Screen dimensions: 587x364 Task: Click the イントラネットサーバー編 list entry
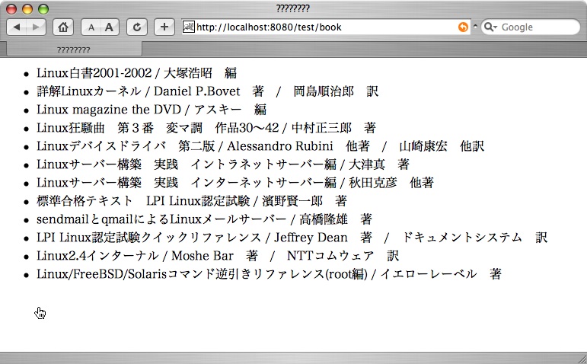pos(223,164)
